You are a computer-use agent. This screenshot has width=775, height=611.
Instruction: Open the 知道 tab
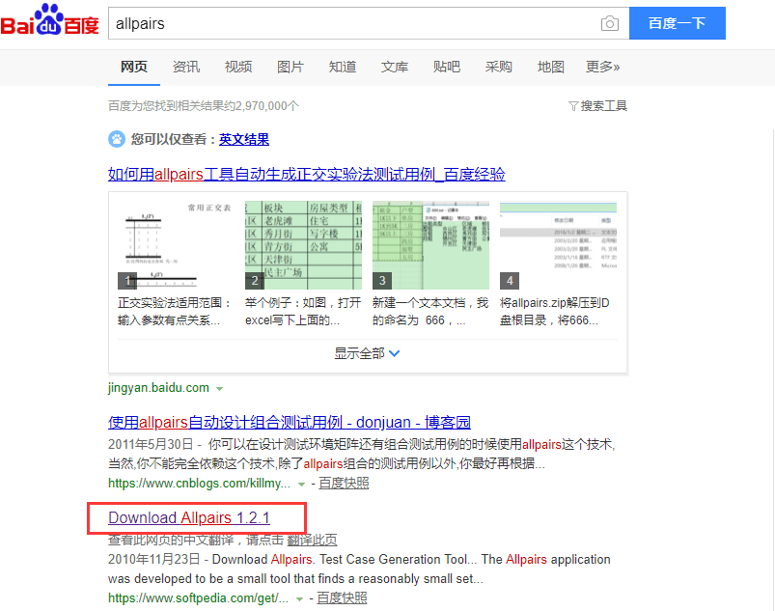343,67
